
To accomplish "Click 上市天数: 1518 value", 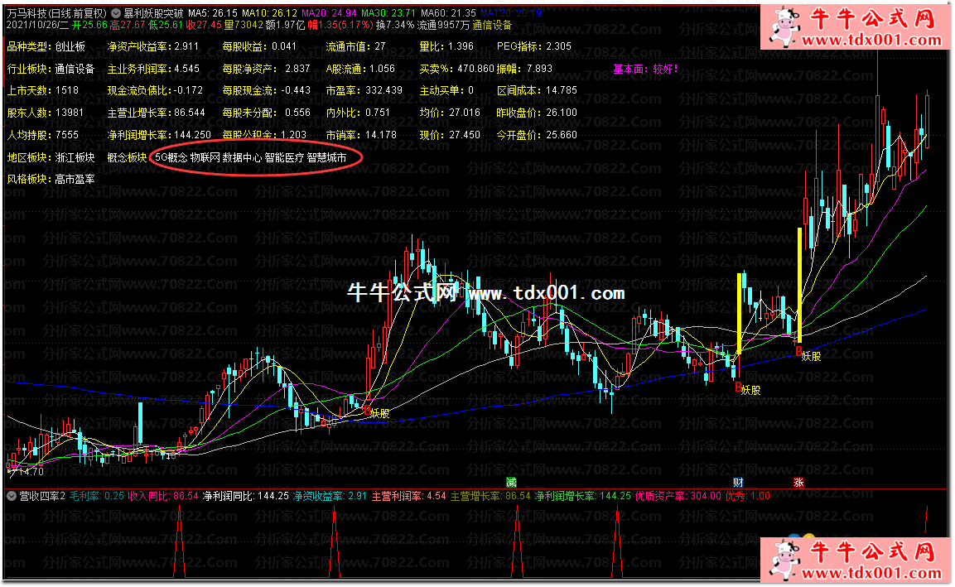I will point(42,90).
